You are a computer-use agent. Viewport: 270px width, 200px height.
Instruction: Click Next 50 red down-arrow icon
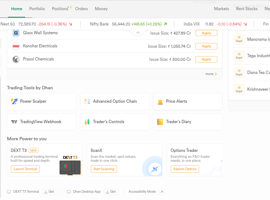[x=70, y=24]
